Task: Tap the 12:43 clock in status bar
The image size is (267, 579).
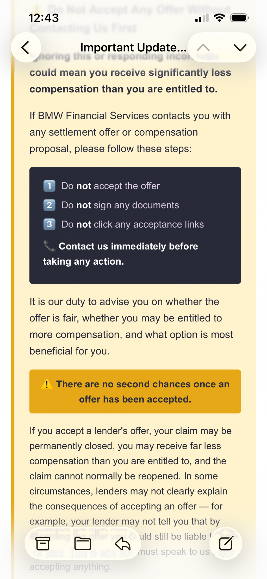Action: tap(44, 18)
